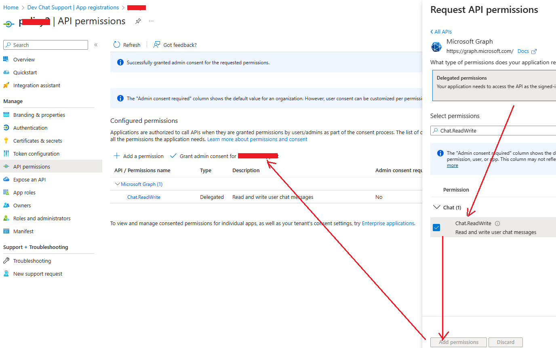Click the plus icon for Add a permission
The height and width of the screenshot is (348, 556).
(x=117, y=156)
